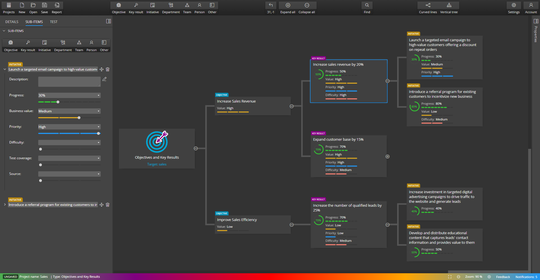Add a Person node using the toolbar icon
Image resolution: width=540 pixels, height=280 pixels.
coord(199,7)
